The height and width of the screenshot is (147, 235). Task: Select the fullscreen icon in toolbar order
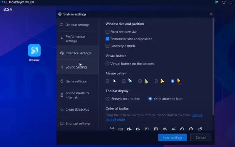(x=112, y=129)
